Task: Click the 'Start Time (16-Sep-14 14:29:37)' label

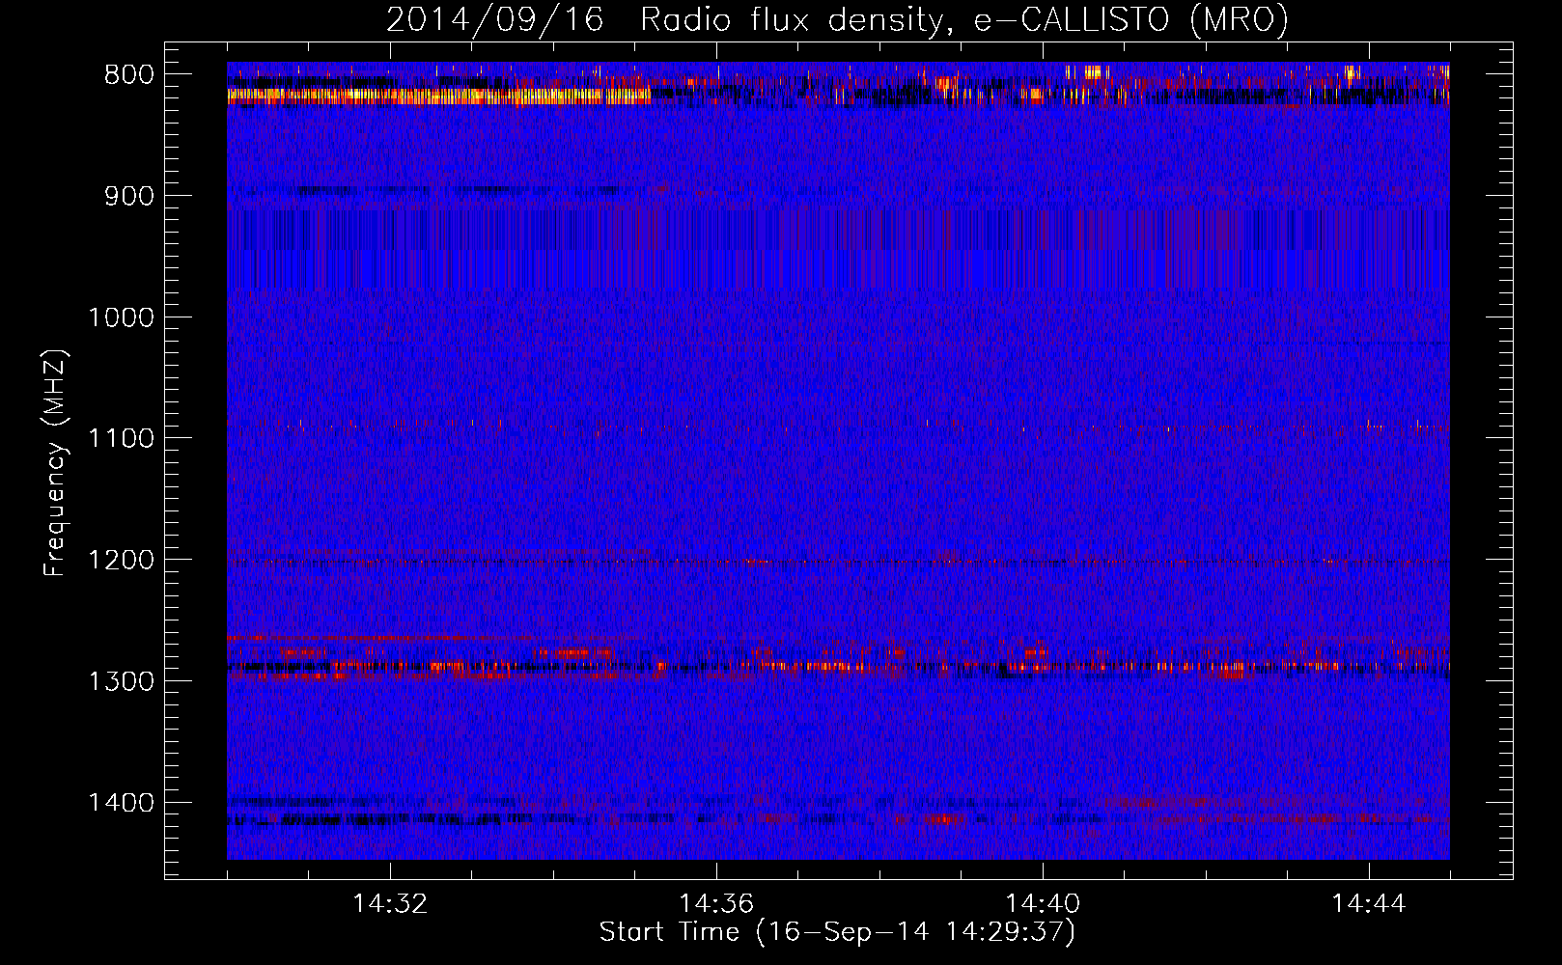Action: pyautogui.click(x=837, y=932)
